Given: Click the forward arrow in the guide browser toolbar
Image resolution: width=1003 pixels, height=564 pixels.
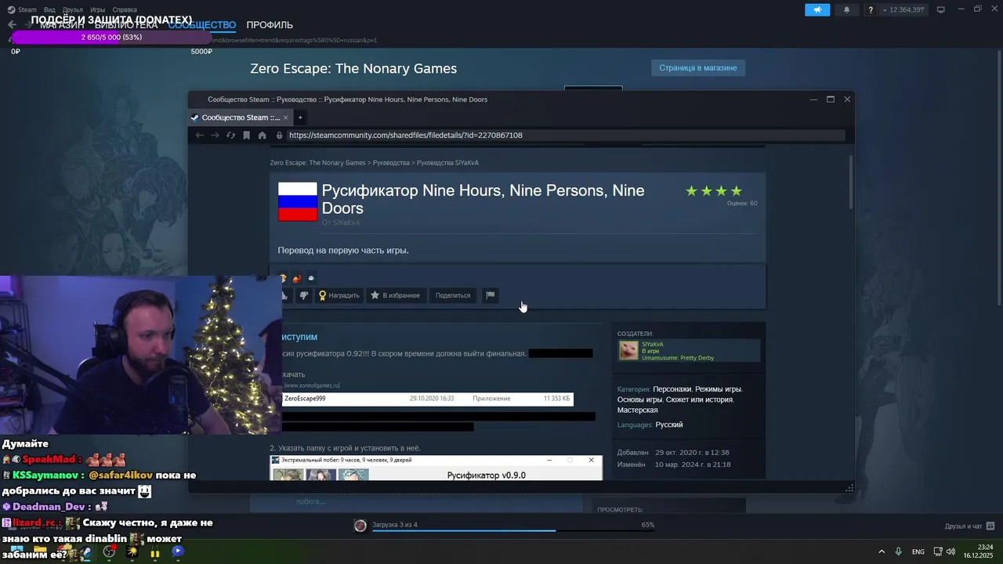Looking at the screenshot, I should pyautogui.click(x=215, y=136).
